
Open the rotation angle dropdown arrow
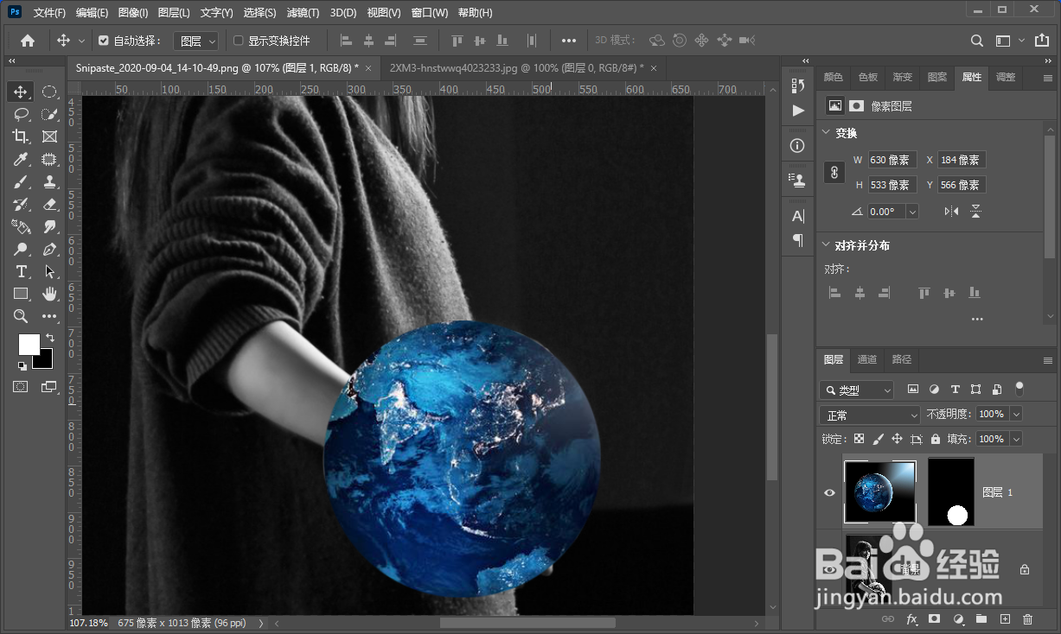click(912, 212)
